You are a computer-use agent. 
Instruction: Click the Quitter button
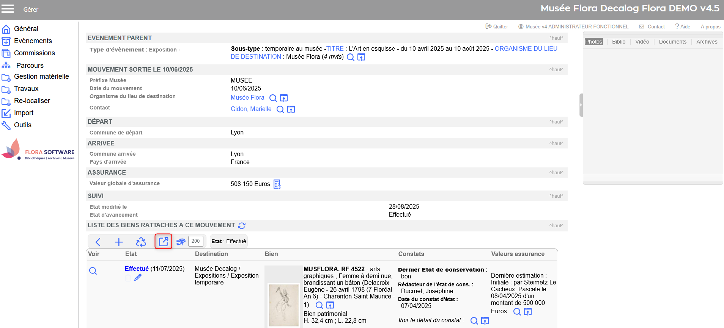pyautogui.click(x=497, y=27)
